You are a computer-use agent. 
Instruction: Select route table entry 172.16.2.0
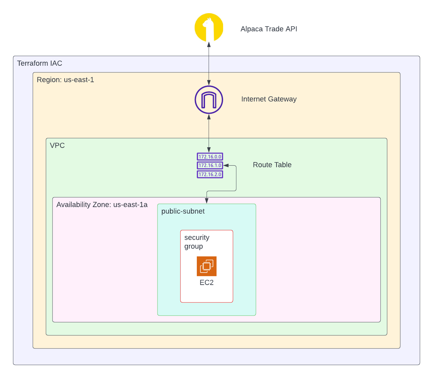click(x=210, y=174)
